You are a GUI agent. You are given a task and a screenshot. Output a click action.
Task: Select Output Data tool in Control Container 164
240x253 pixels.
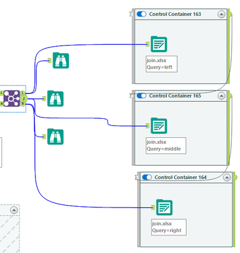[x=165, y=207]
